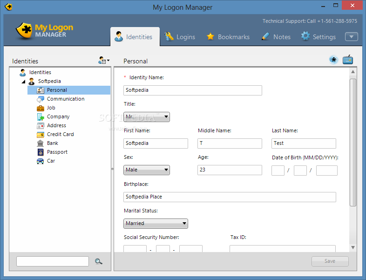Click the Identity Name input field
The height and width of the screenshot is (280, 366).
193,90
